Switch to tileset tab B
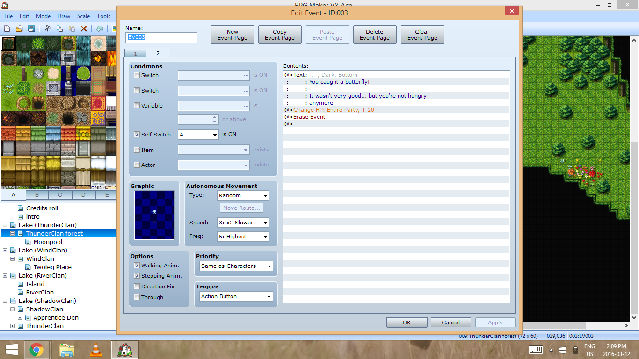The image size is (639, 359). click(x=37, y=195)
